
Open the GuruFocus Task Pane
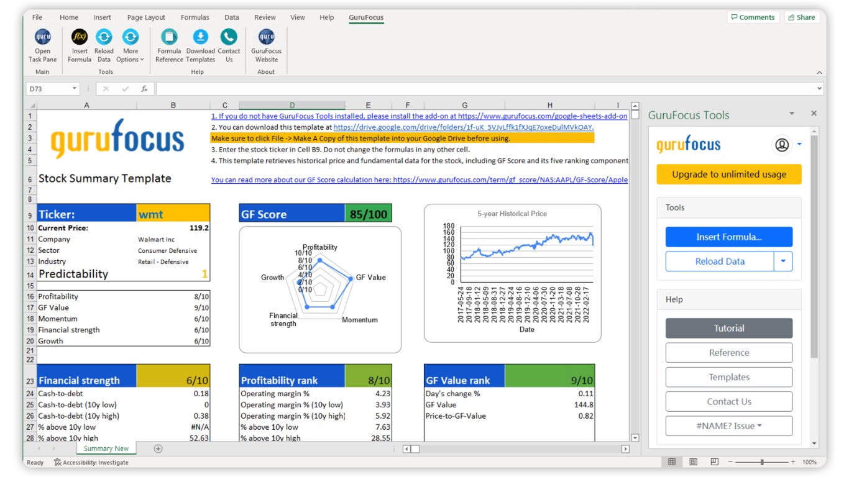42,45
